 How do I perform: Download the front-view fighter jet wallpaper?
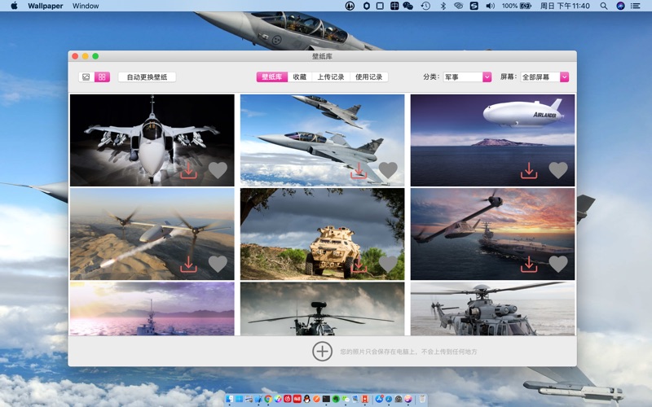click(188, 170)
